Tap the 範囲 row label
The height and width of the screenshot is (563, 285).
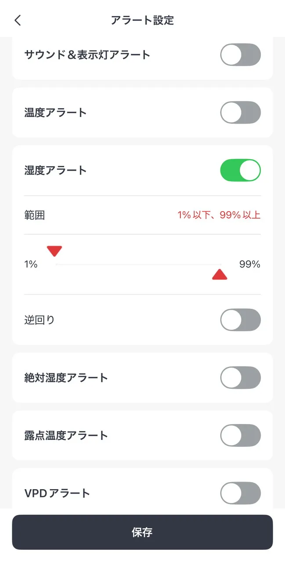point(35,215)
